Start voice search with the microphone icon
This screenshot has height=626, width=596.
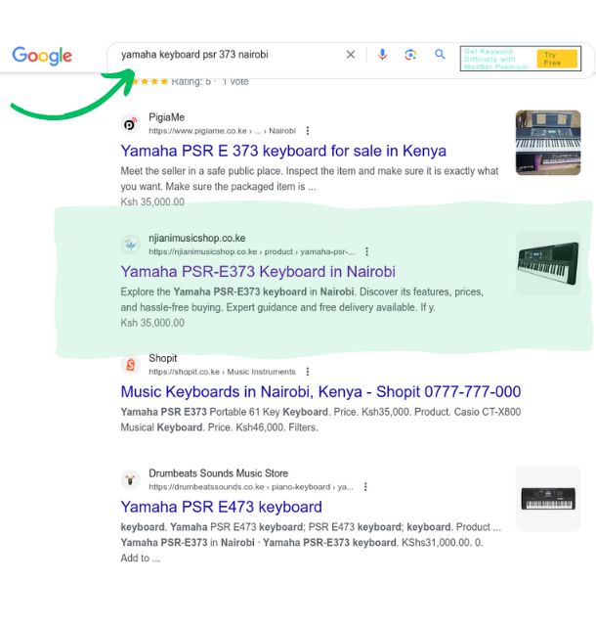[x=382, y=55]
